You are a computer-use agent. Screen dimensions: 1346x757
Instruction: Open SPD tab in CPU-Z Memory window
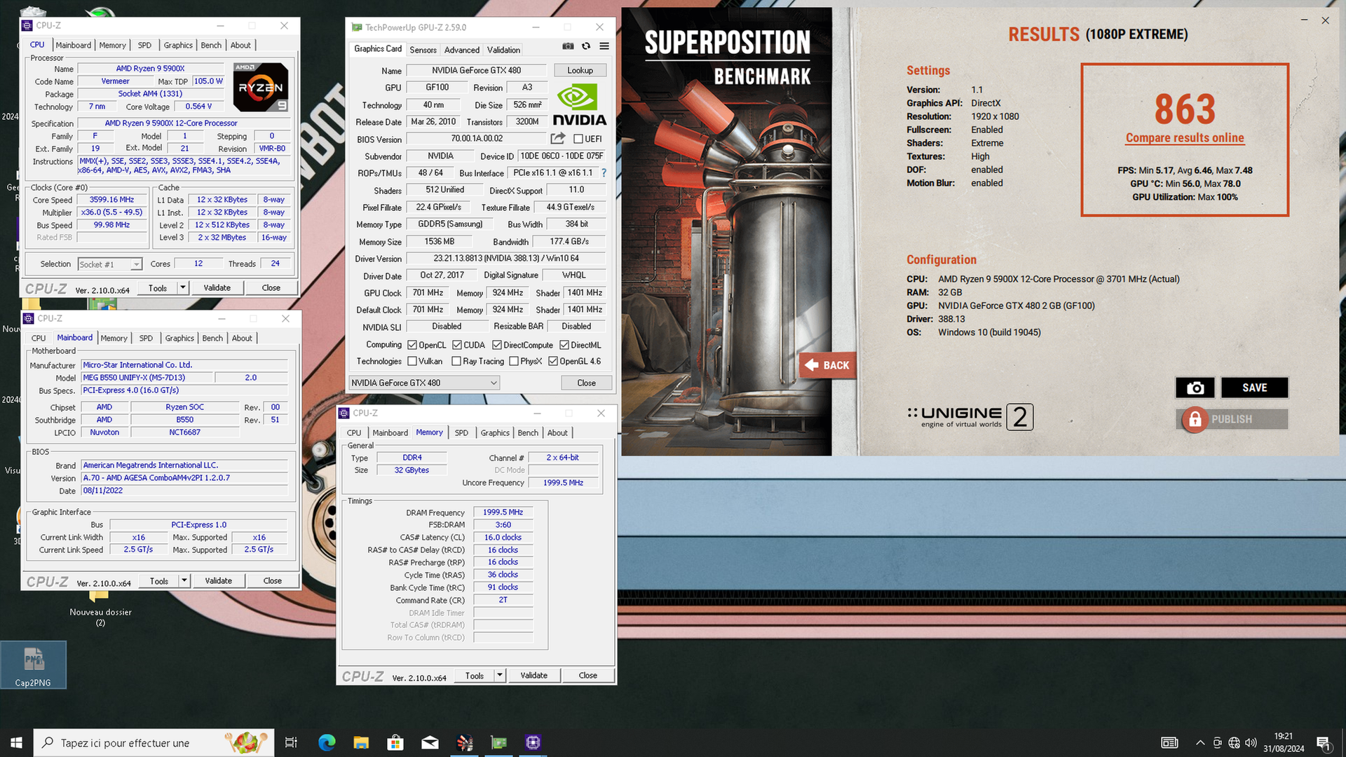461,432
